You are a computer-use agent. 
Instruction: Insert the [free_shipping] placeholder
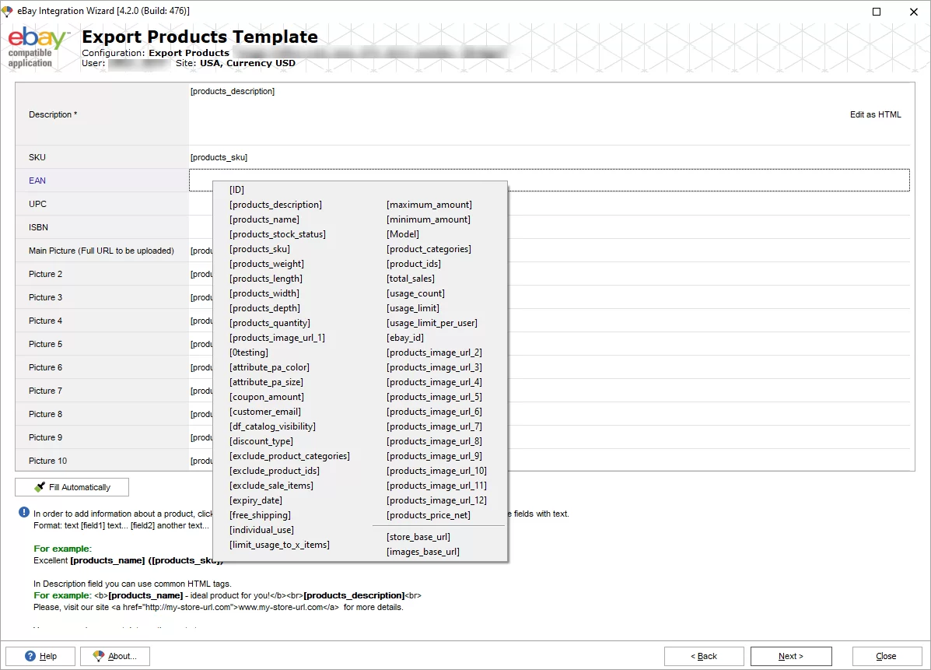tap(260, 514)
